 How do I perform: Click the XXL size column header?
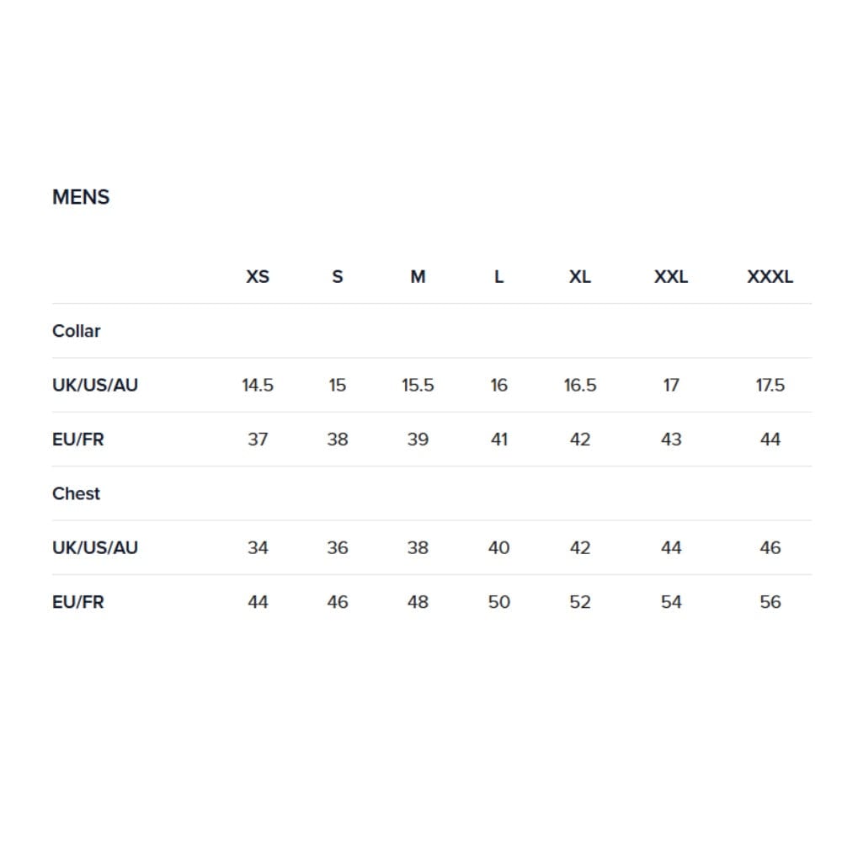point(671,276)
